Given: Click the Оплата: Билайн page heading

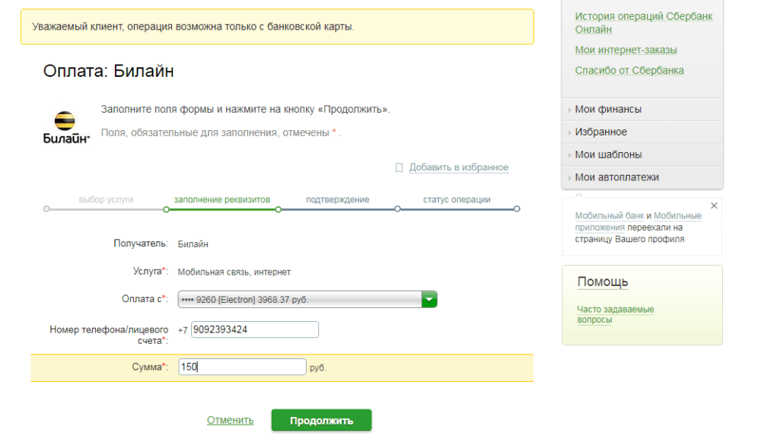Looking at the screenshot, I should point(108,72).
